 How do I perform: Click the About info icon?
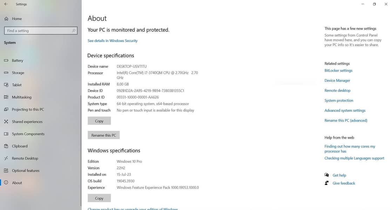click(x=6, y=183)
